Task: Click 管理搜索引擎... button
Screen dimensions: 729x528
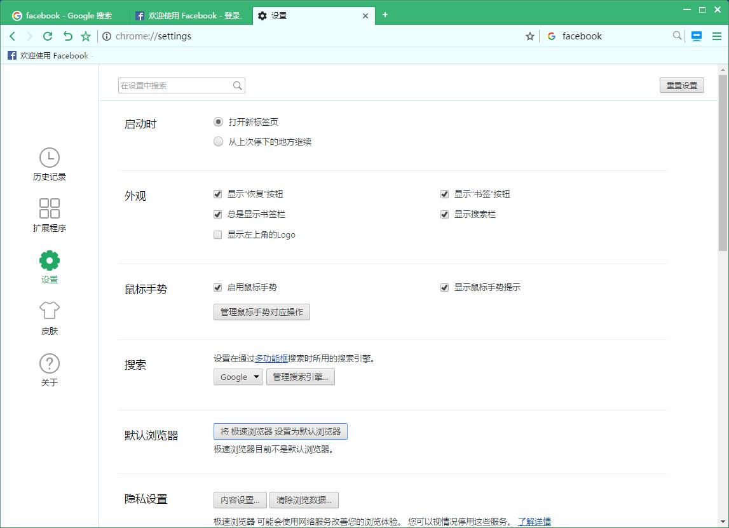Action: click(301, 377)
